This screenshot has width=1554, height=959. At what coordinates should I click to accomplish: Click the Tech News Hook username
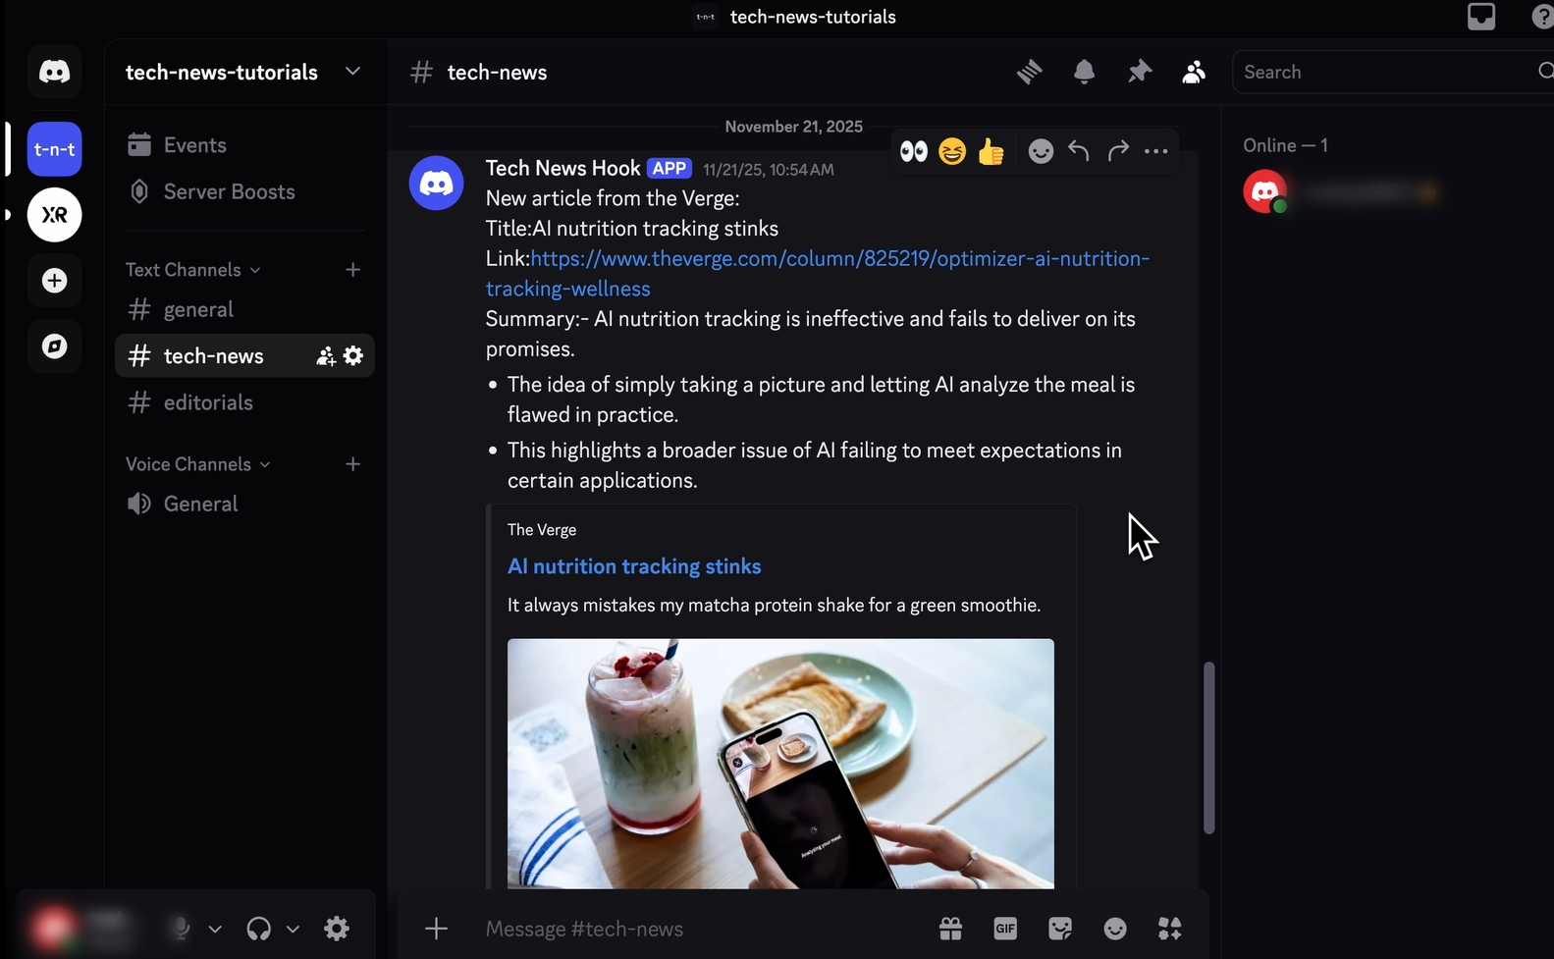563,168
